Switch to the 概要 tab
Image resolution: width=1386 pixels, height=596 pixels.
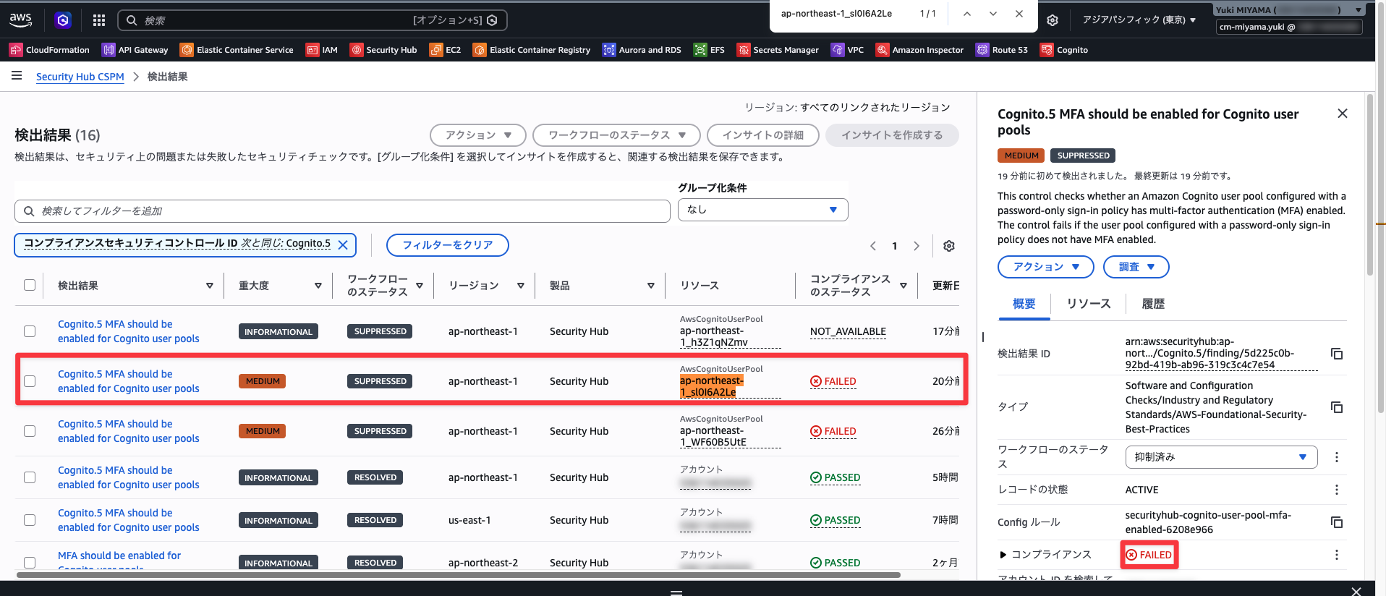[x=1024, y=304]
